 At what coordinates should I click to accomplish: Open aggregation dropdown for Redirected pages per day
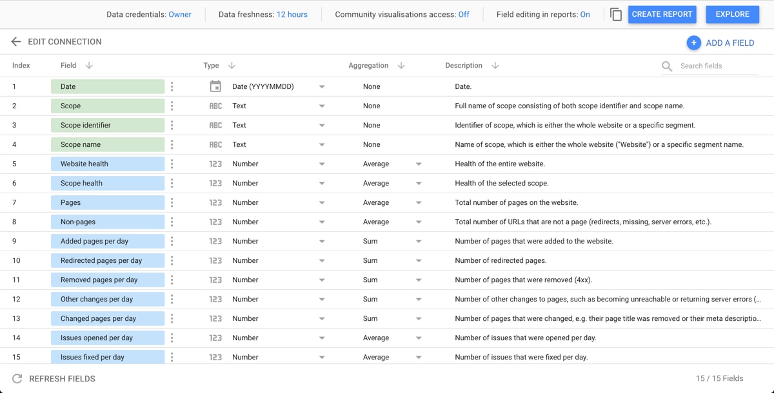pos(419,261)
